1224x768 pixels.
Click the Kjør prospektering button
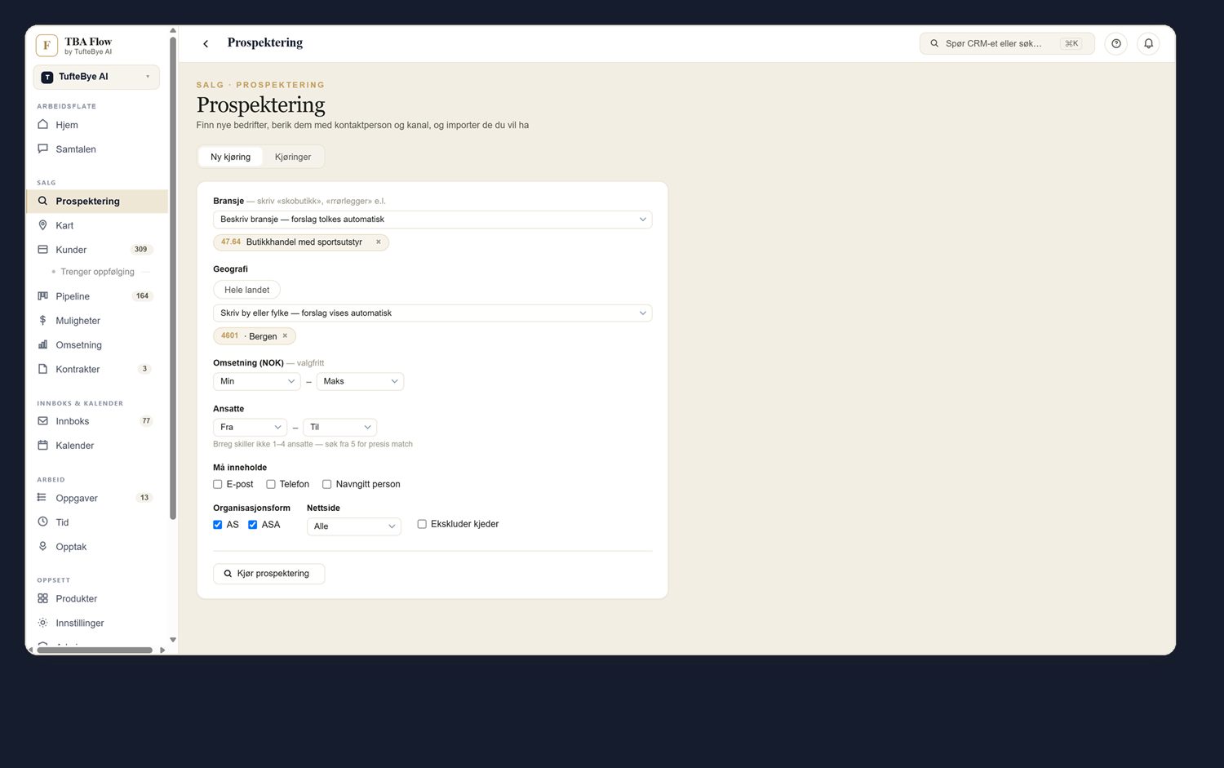[269, 574]
